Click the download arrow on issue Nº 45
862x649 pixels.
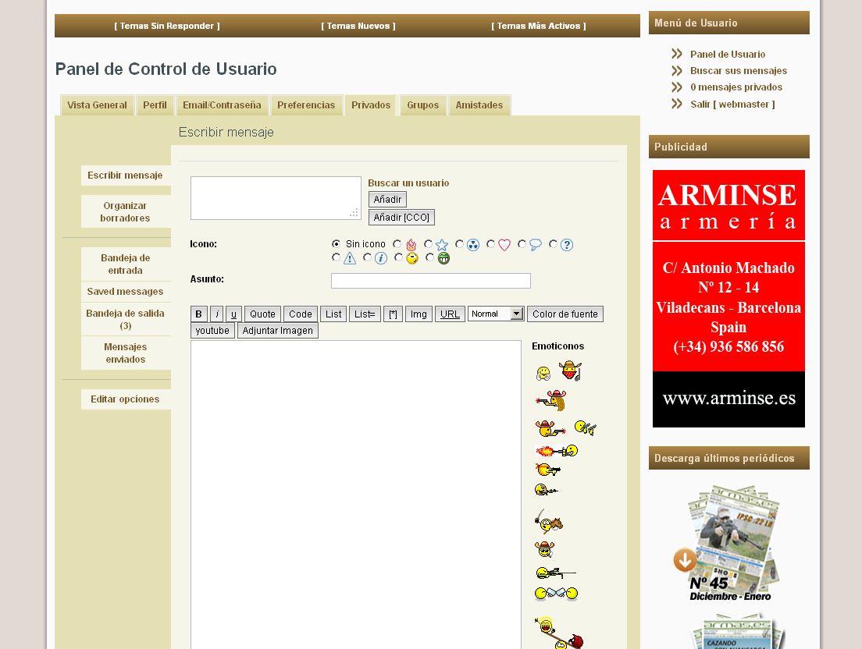[685, 559]
